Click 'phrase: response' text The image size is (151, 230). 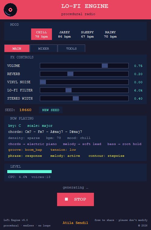pos(25,156)
